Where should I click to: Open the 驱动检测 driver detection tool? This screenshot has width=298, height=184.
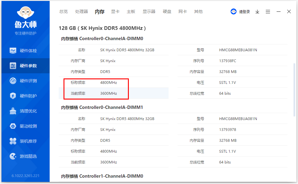25,126
